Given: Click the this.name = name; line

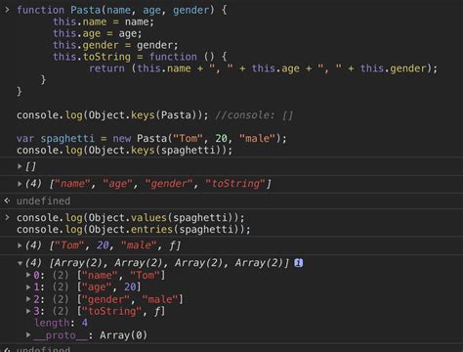Looking at the screenshot, I should [x=104, y=22].
